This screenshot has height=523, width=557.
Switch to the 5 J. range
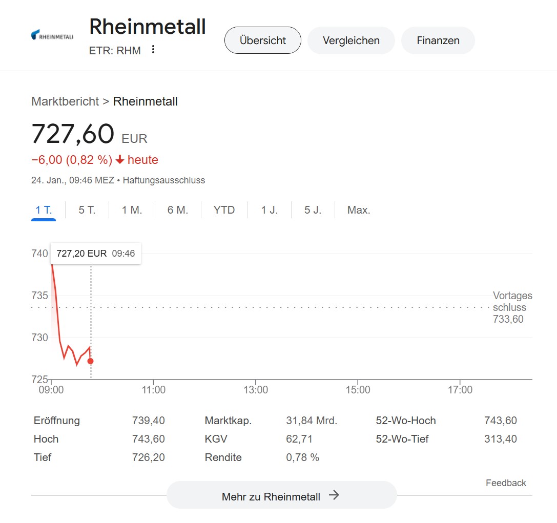(313, 210)
